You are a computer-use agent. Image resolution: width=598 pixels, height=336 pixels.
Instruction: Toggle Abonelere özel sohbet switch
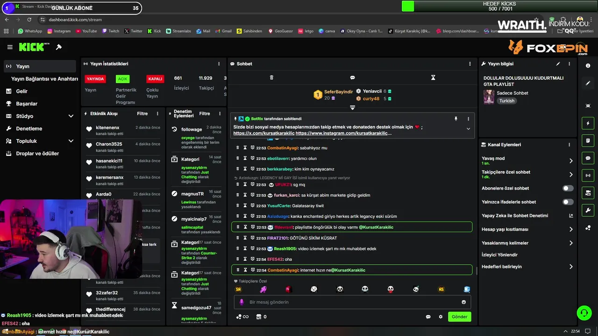coord(568,189)
